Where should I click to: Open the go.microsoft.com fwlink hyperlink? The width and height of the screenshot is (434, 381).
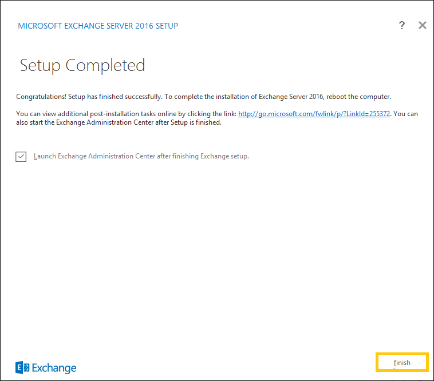(x=314, y=114)
